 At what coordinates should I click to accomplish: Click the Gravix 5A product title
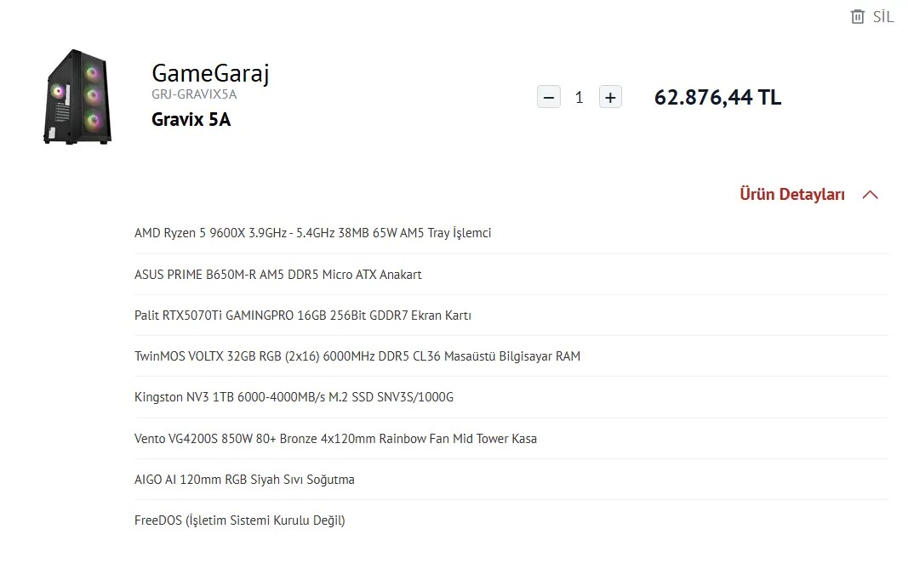tap(191, 119)
